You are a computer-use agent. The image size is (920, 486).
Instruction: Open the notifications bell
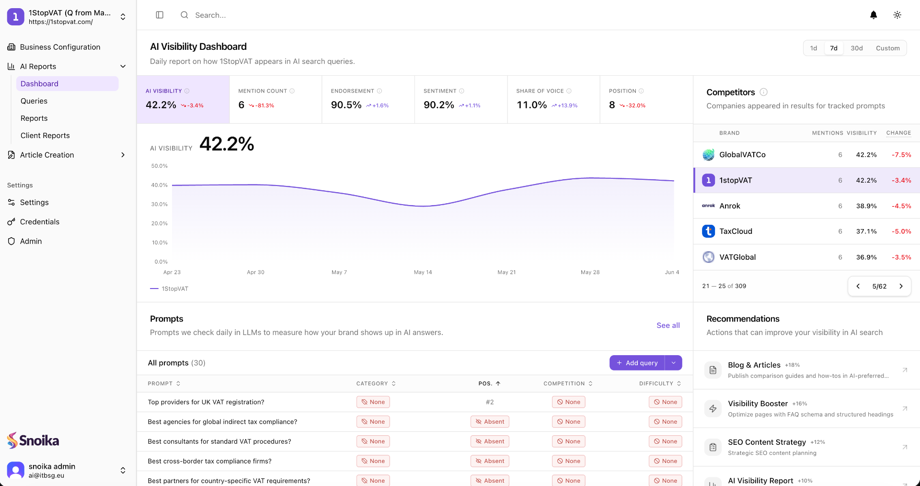[874, 15]
